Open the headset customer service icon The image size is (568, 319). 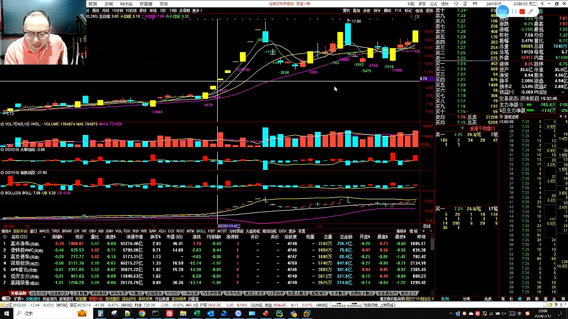pos(456,4)
